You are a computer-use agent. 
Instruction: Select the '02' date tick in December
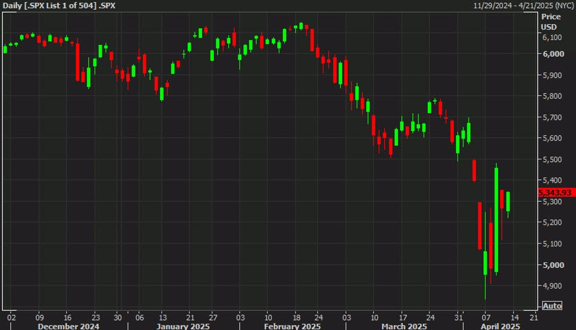(x=11, y=317)
